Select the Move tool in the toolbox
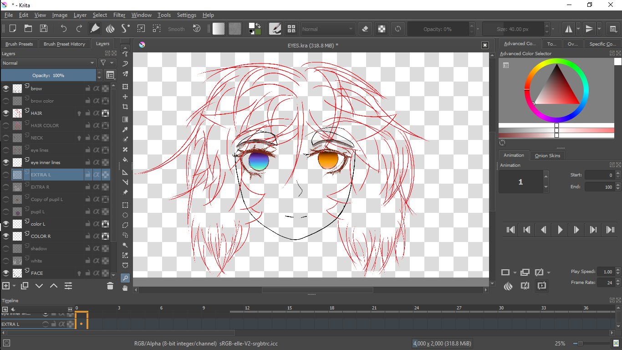Screen dimensions: 622x350 tap(125, 97)
